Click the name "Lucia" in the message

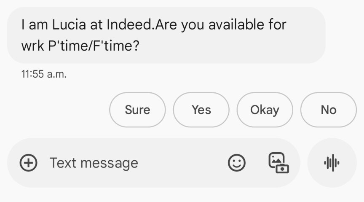pyautogui.click(x=69, y=24)
